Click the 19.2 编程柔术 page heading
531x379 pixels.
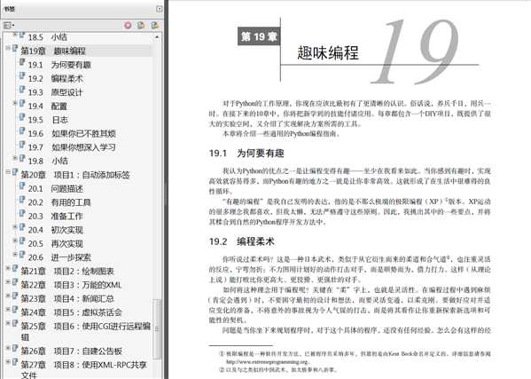[x=241, y=241]
